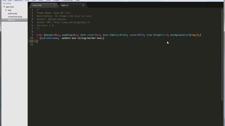Click "background:url(img/)" on line 9

[185, 35]
